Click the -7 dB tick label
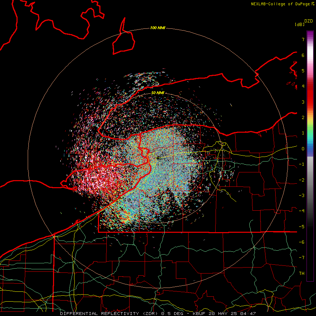316x316 pixels. pyautogui.click(x=302, y=258)
